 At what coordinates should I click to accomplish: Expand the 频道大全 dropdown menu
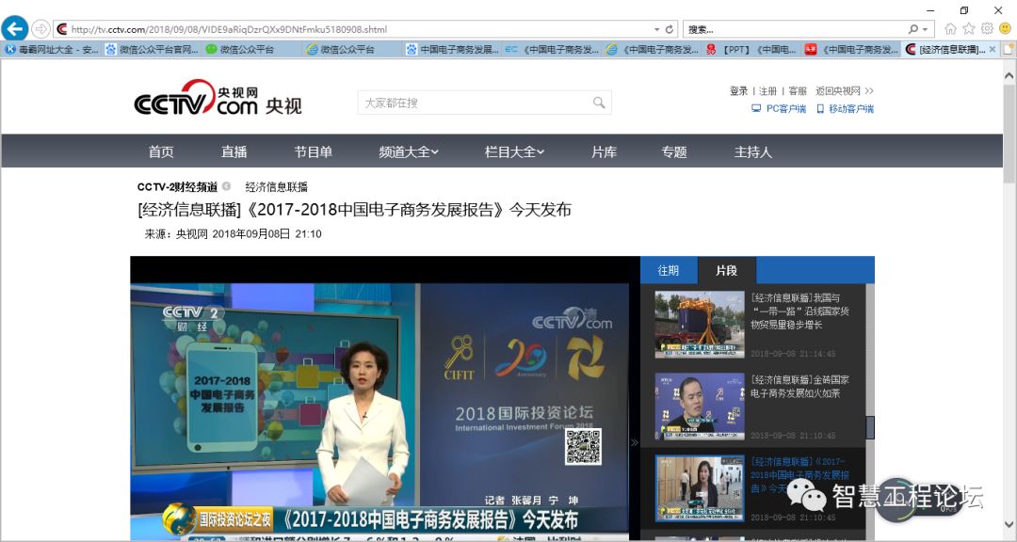coord(409,151)
